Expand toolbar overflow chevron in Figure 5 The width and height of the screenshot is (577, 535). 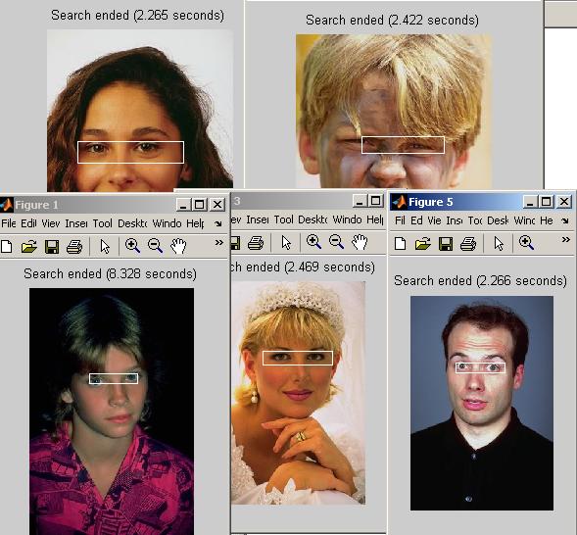click(x=565, y=240)
